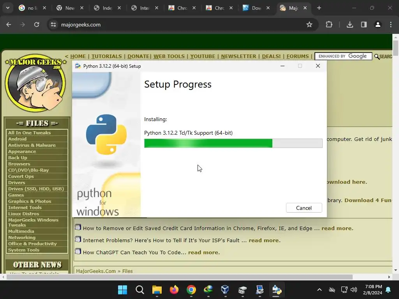
Task: Open Android files category
Action: pos(17,139)
